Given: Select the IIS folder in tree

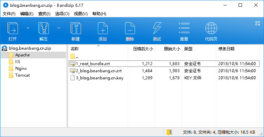Looking at the screenshot, I should coord(18,61).
